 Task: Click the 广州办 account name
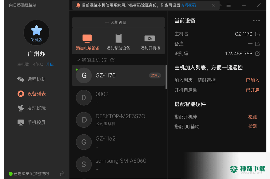36,54
